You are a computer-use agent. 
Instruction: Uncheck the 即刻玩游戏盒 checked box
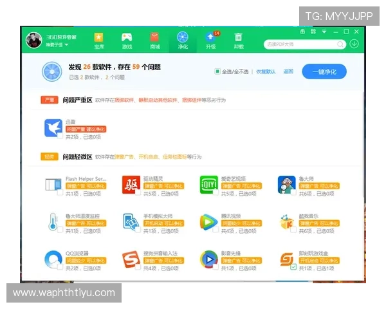pos(293,267)
